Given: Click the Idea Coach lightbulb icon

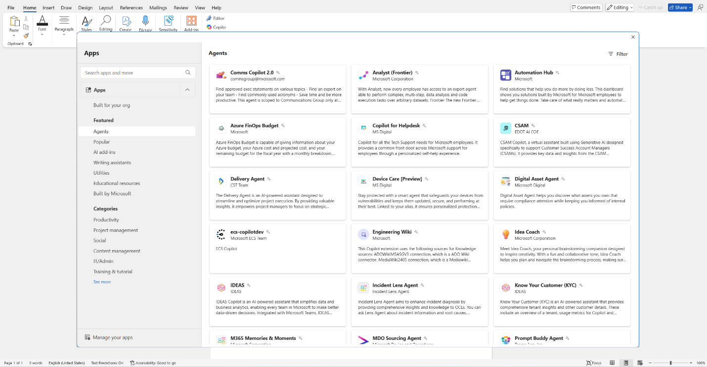Looking at the screenshot, I should 505,235.
